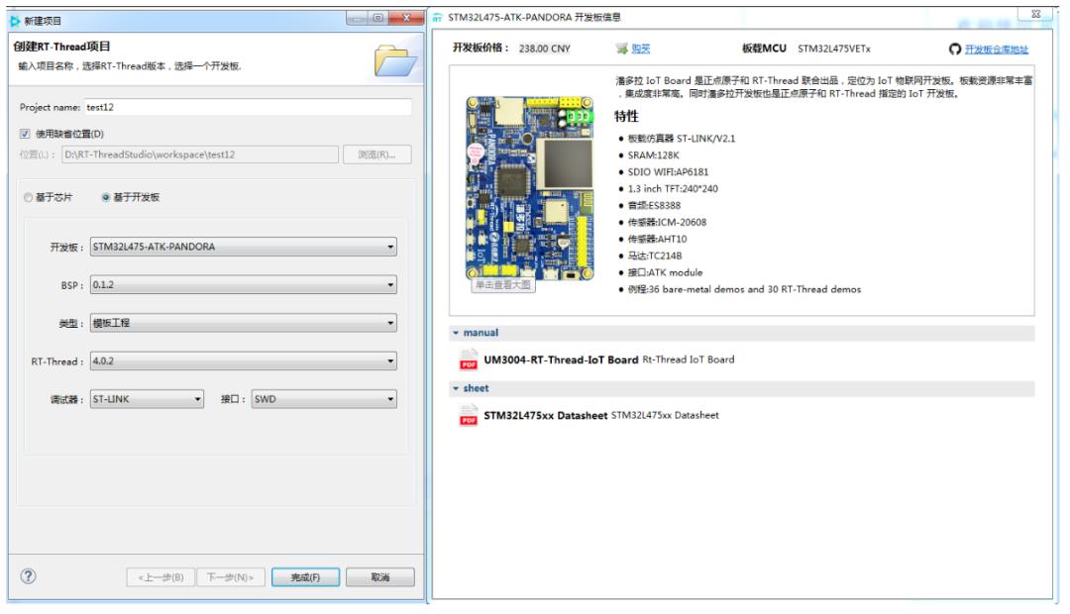
Task: Close the board information panel
Action: [x=1036, y=14]
